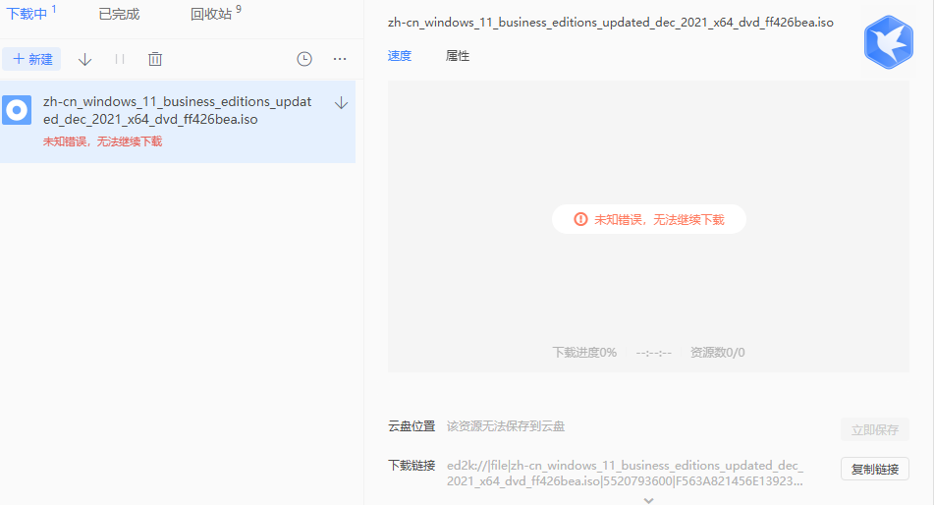Open scheduled download clock icon

click(x=304, y=59)
